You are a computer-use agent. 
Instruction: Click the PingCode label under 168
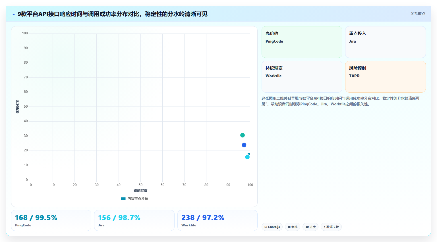pyautogui.click(x=23, y=225)
